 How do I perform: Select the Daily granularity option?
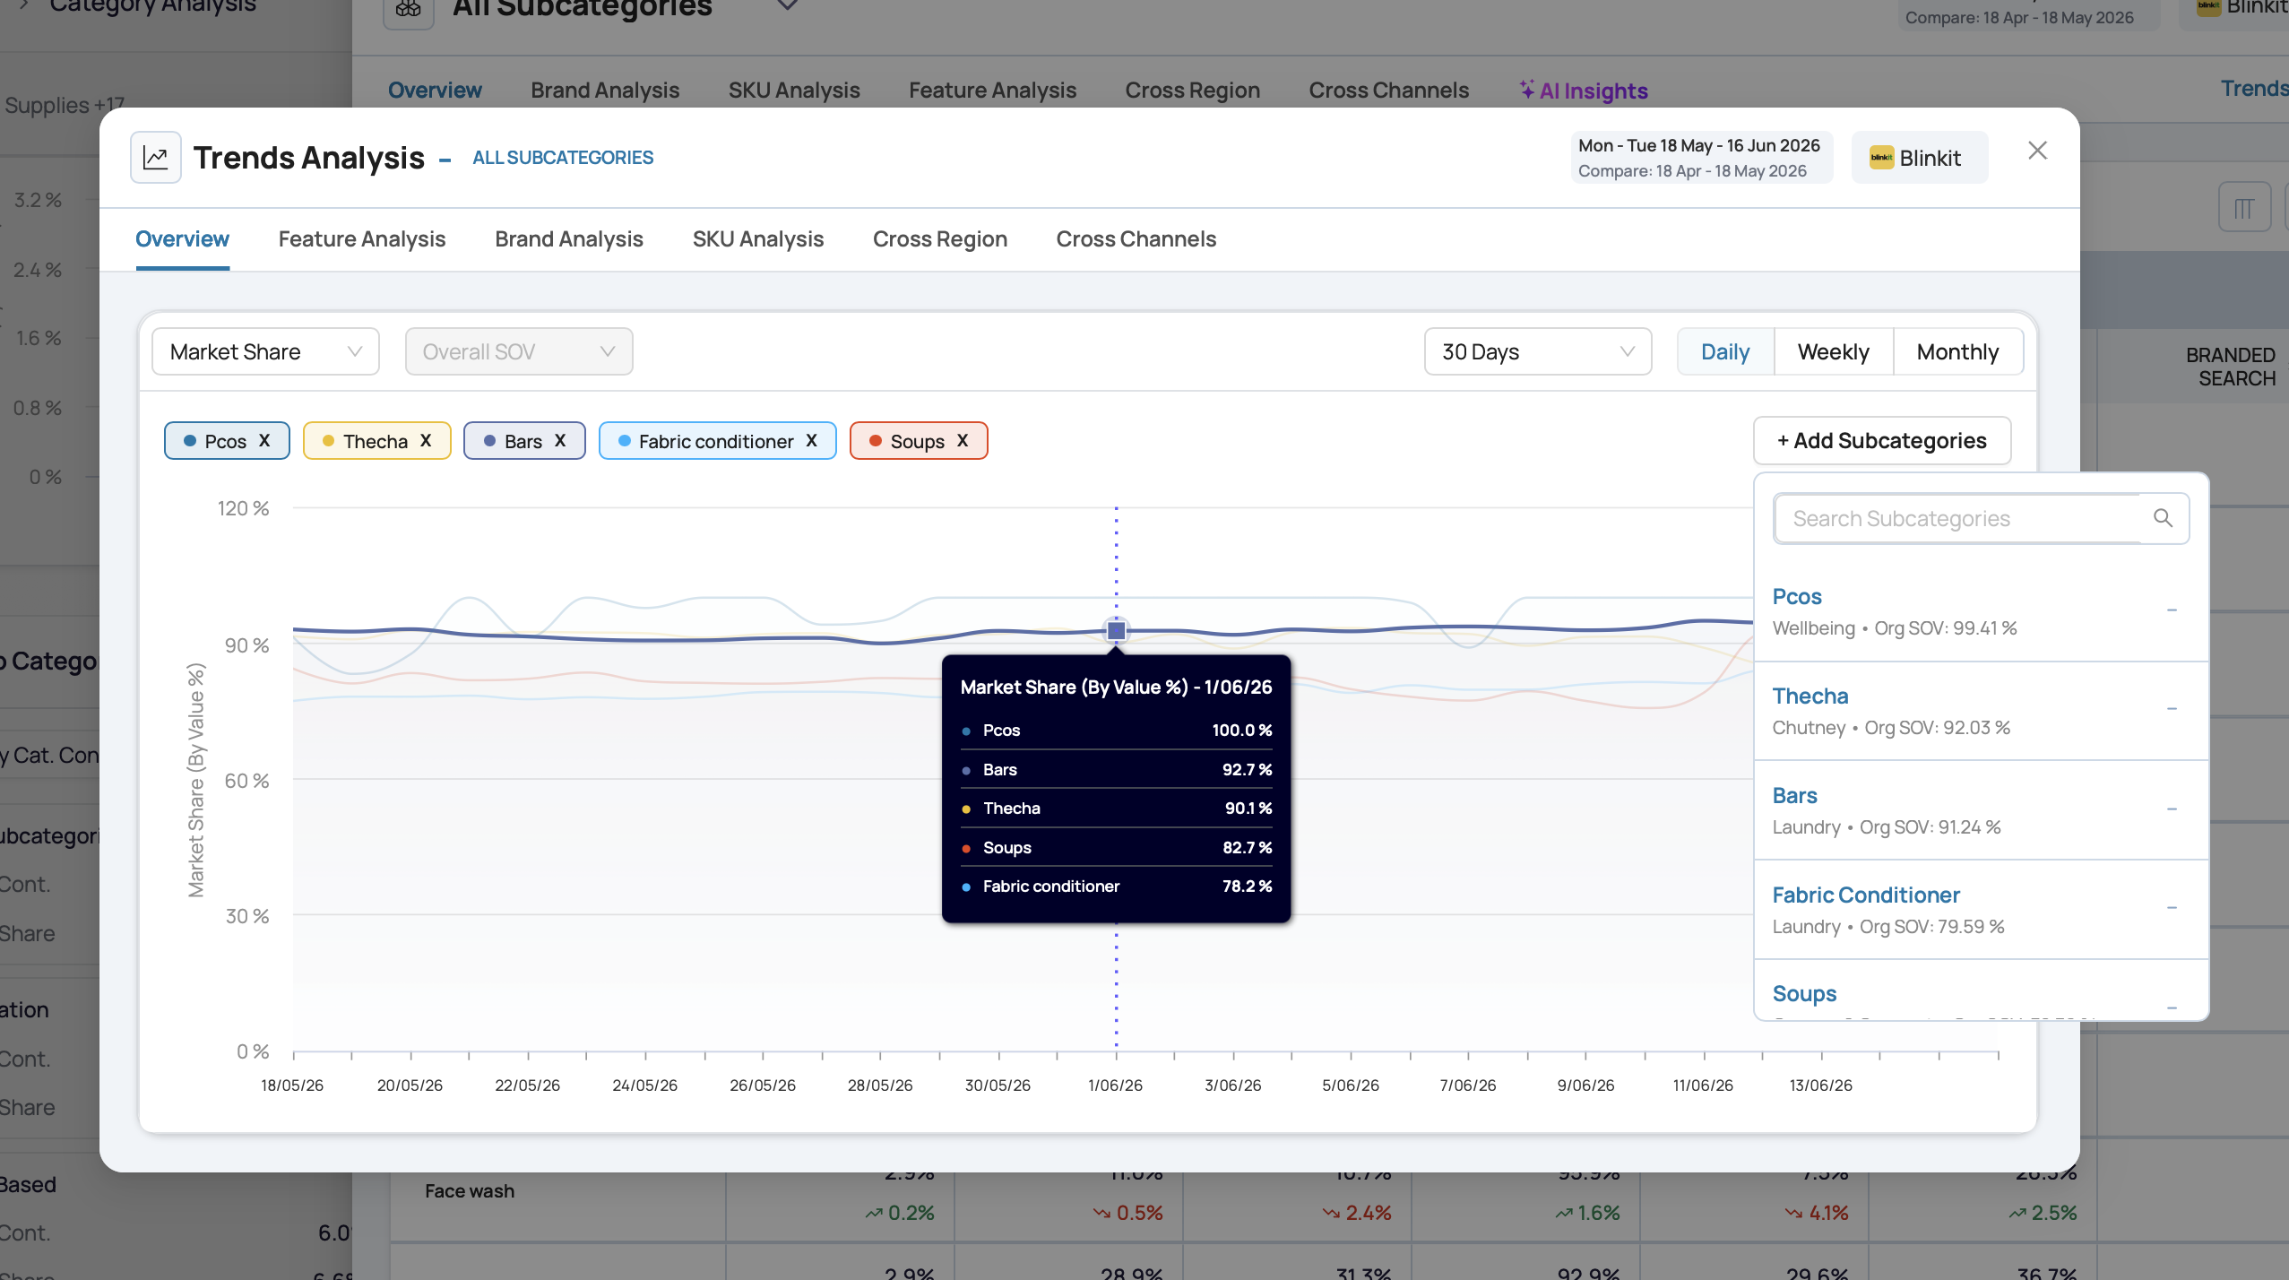[x=1725, y=351]
